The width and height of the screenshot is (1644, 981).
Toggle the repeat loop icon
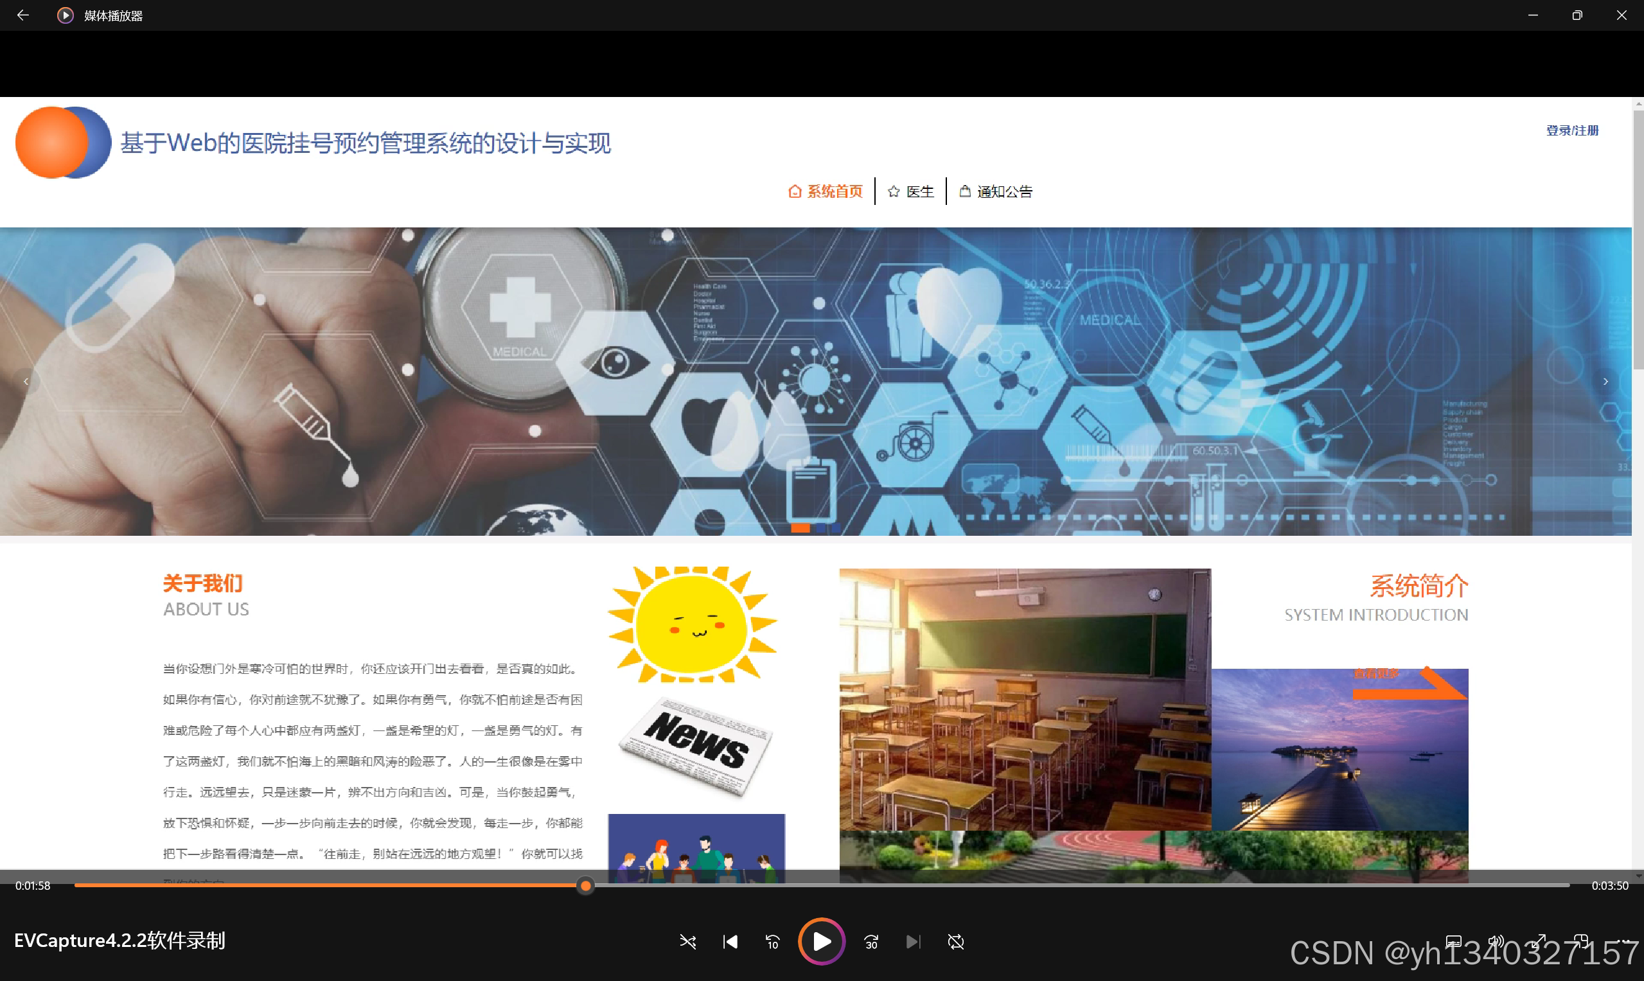[956, 941]
